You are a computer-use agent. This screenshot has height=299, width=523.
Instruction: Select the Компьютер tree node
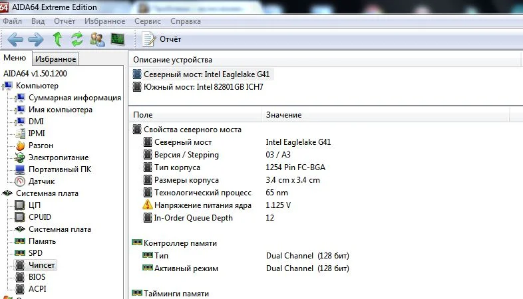pyautogui.click(x=37, y=86)
